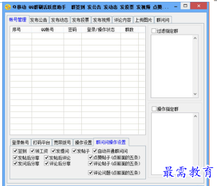
Task: Select the 操作设置 bottom tab
Action: 84,142
